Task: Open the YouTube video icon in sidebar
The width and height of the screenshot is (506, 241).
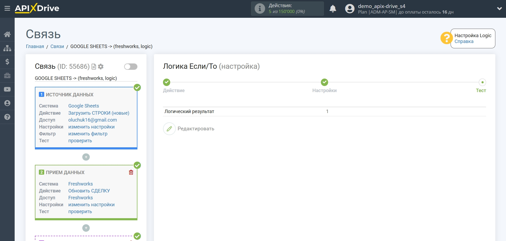Action: 7,89
